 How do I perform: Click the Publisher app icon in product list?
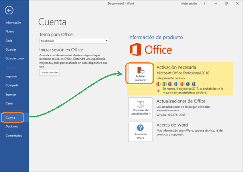point(188,84)
